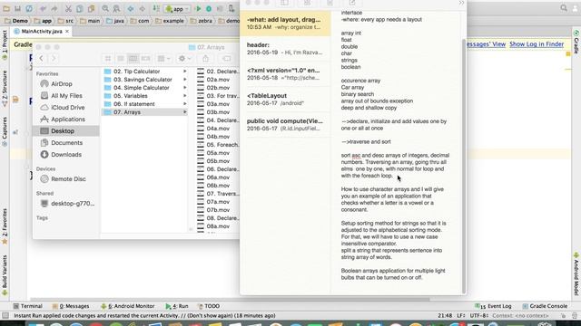Click the Show Log in Finder link
Image resolution: width=581 pixels, height=326 pixels.
tap(537, 44)
